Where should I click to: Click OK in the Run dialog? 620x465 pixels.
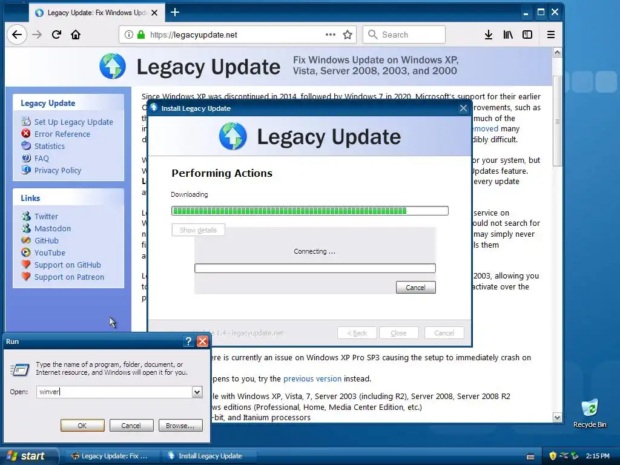pyautogui.click(x=82, y=426)
